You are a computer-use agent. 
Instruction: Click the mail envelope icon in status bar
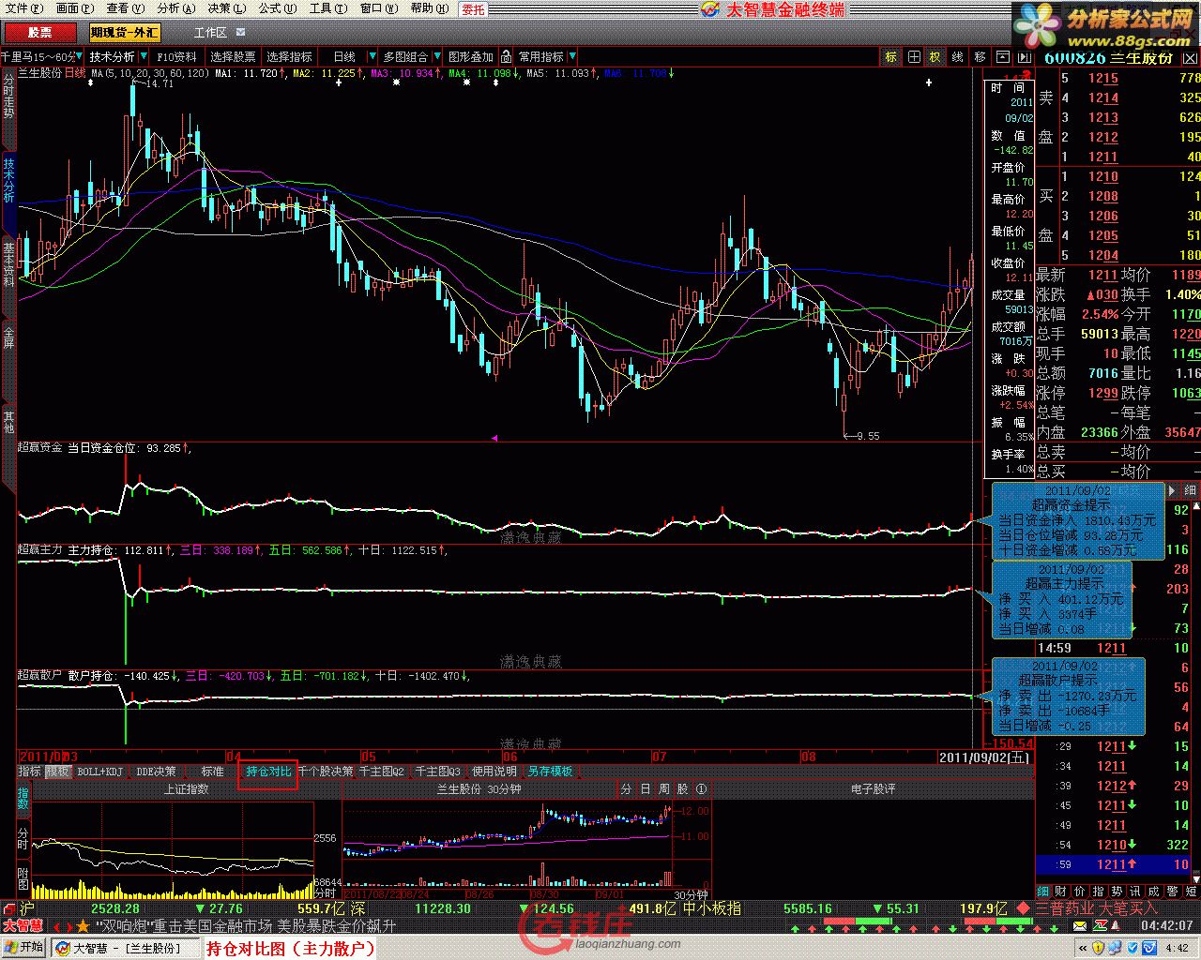[1079, 926]
